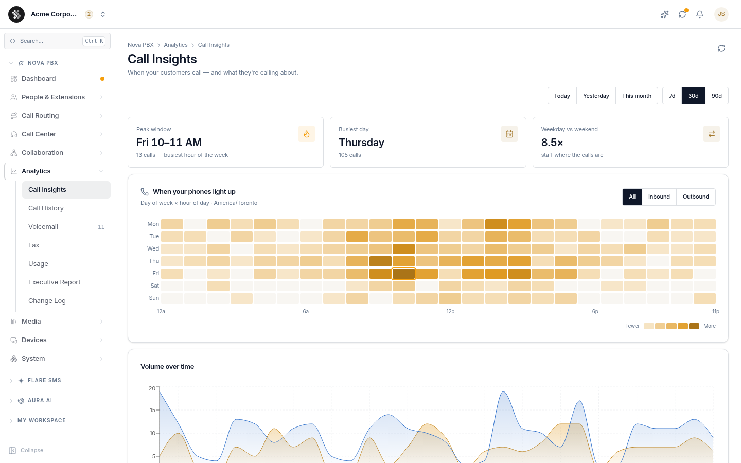Viewport: 741px width, 463px height.
Task: Expand People & Extensions submenu chevron
Action: [x=101, y=97]
